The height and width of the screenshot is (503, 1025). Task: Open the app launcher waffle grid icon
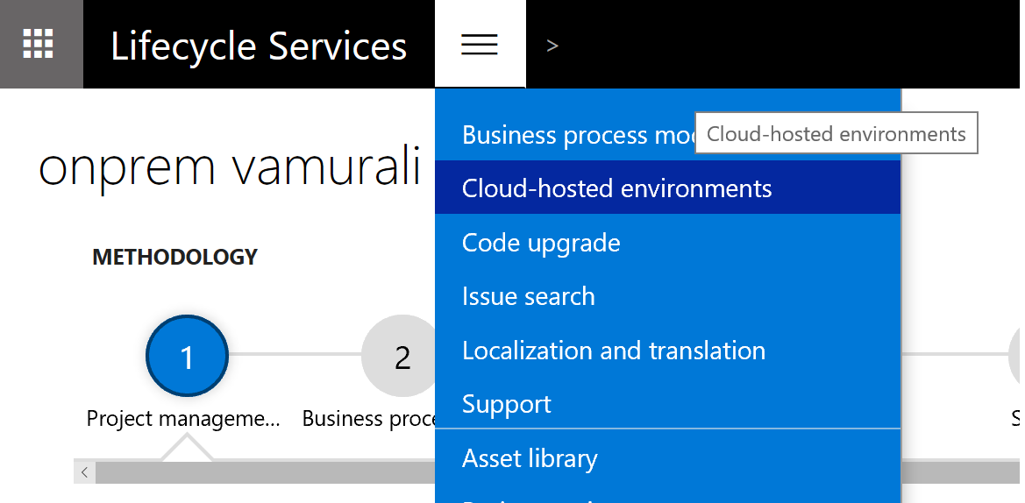39,44
